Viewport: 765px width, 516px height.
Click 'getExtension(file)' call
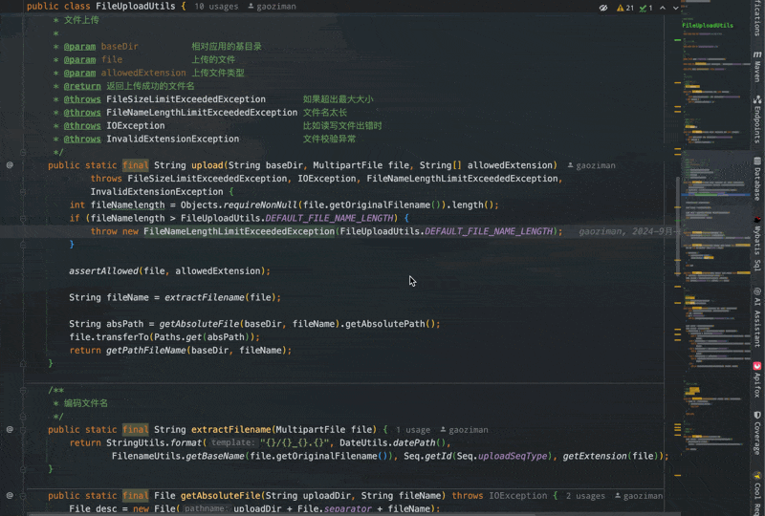[x=611, y=456]
